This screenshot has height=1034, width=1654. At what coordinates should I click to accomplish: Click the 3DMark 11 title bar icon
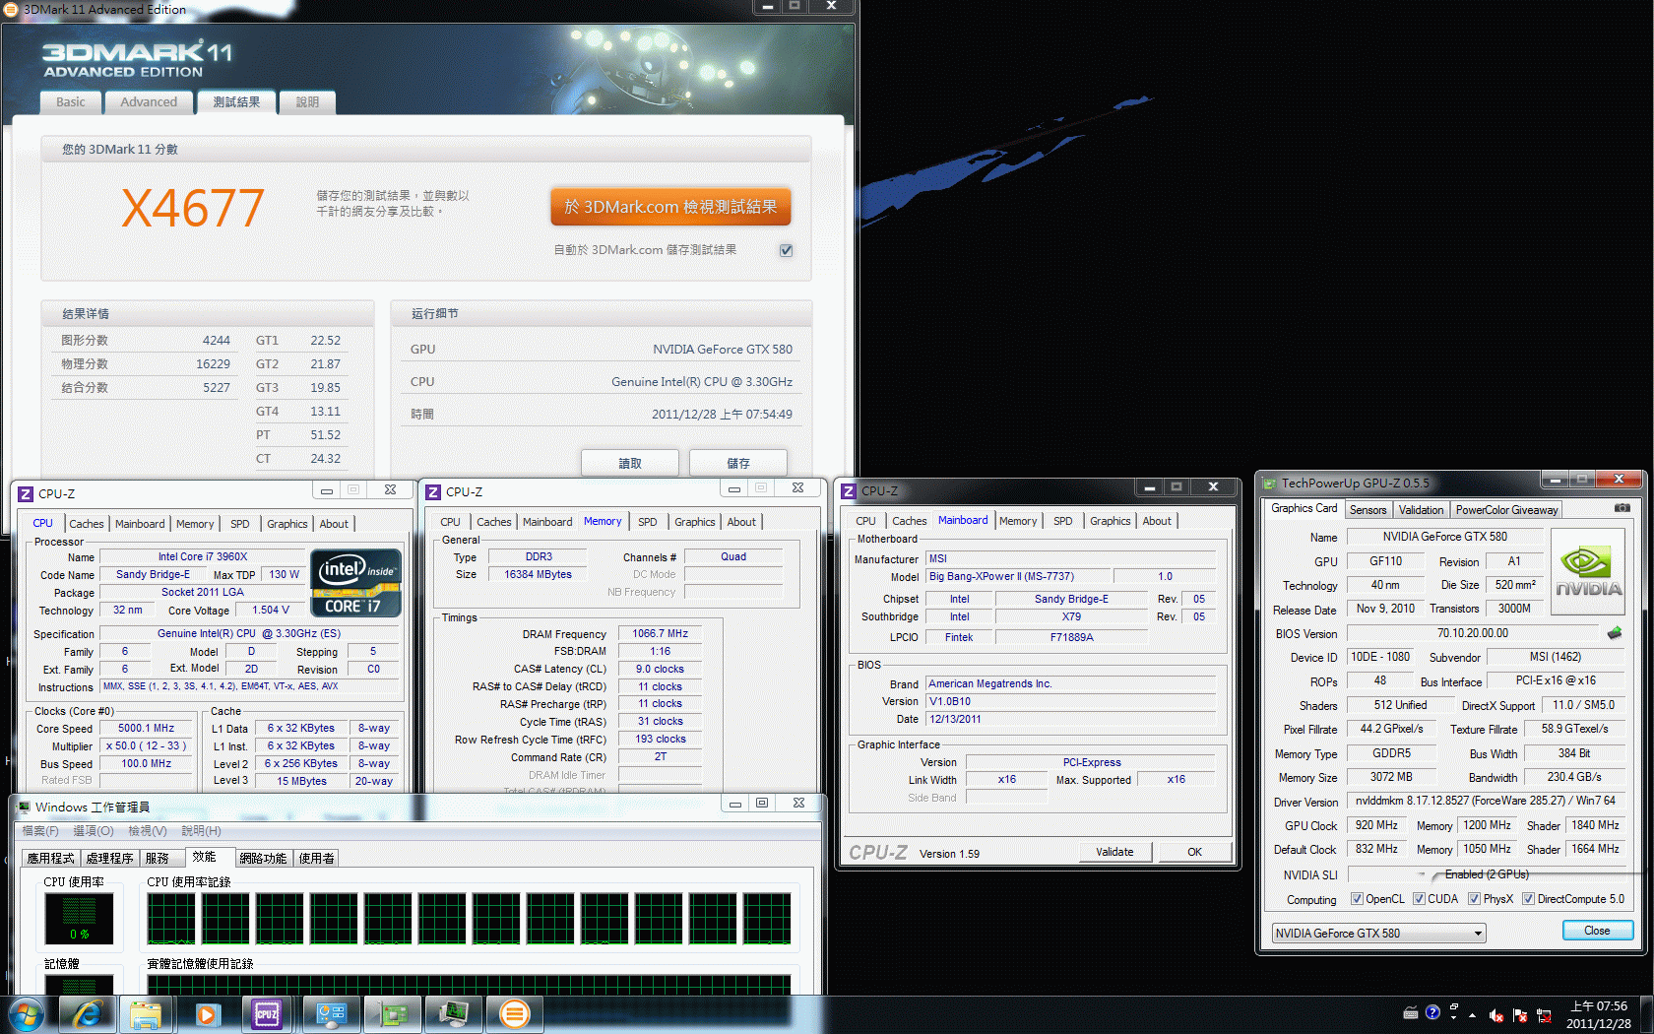11,9
